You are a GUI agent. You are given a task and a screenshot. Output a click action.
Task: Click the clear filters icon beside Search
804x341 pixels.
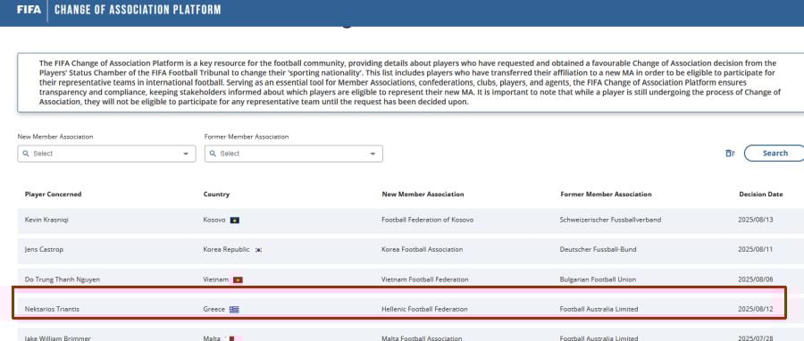pyautogui.click(x=730, y=153)
